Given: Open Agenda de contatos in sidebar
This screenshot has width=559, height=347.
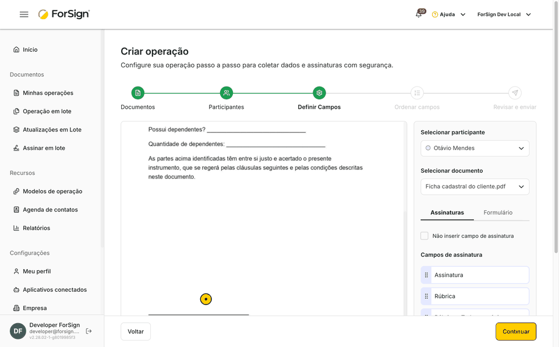Looking at the screenshot, I should point(50,210).
